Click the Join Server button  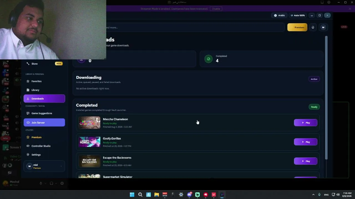coord(44,122)
